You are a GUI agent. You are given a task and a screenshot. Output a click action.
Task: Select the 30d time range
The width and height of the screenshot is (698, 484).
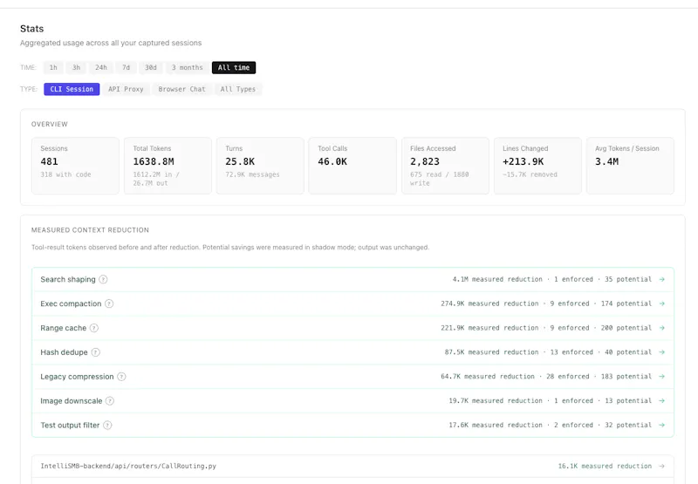pos(151,68)
